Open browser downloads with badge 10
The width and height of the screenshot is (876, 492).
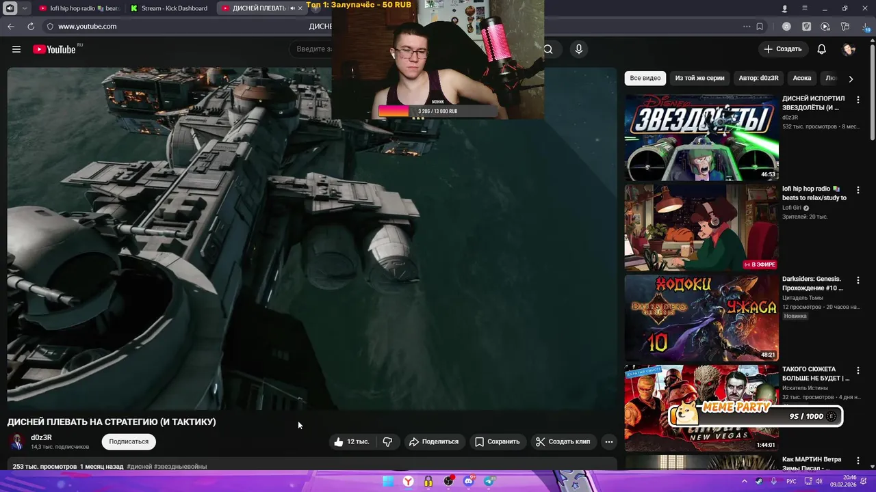click(866, 27)
